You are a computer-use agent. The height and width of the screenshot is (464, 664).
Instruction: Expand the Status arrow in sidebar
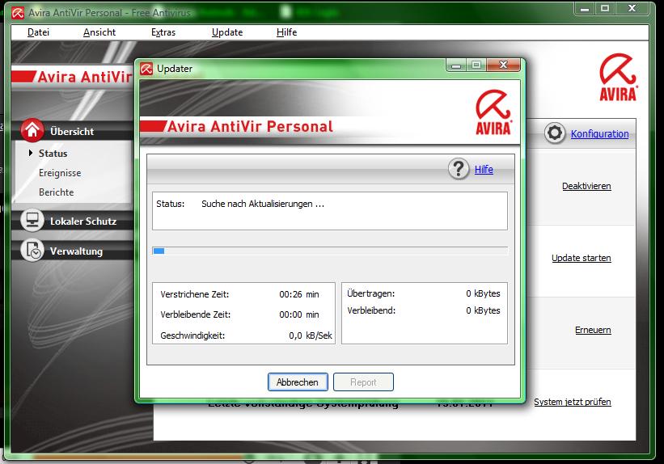[x=31, y=153]
